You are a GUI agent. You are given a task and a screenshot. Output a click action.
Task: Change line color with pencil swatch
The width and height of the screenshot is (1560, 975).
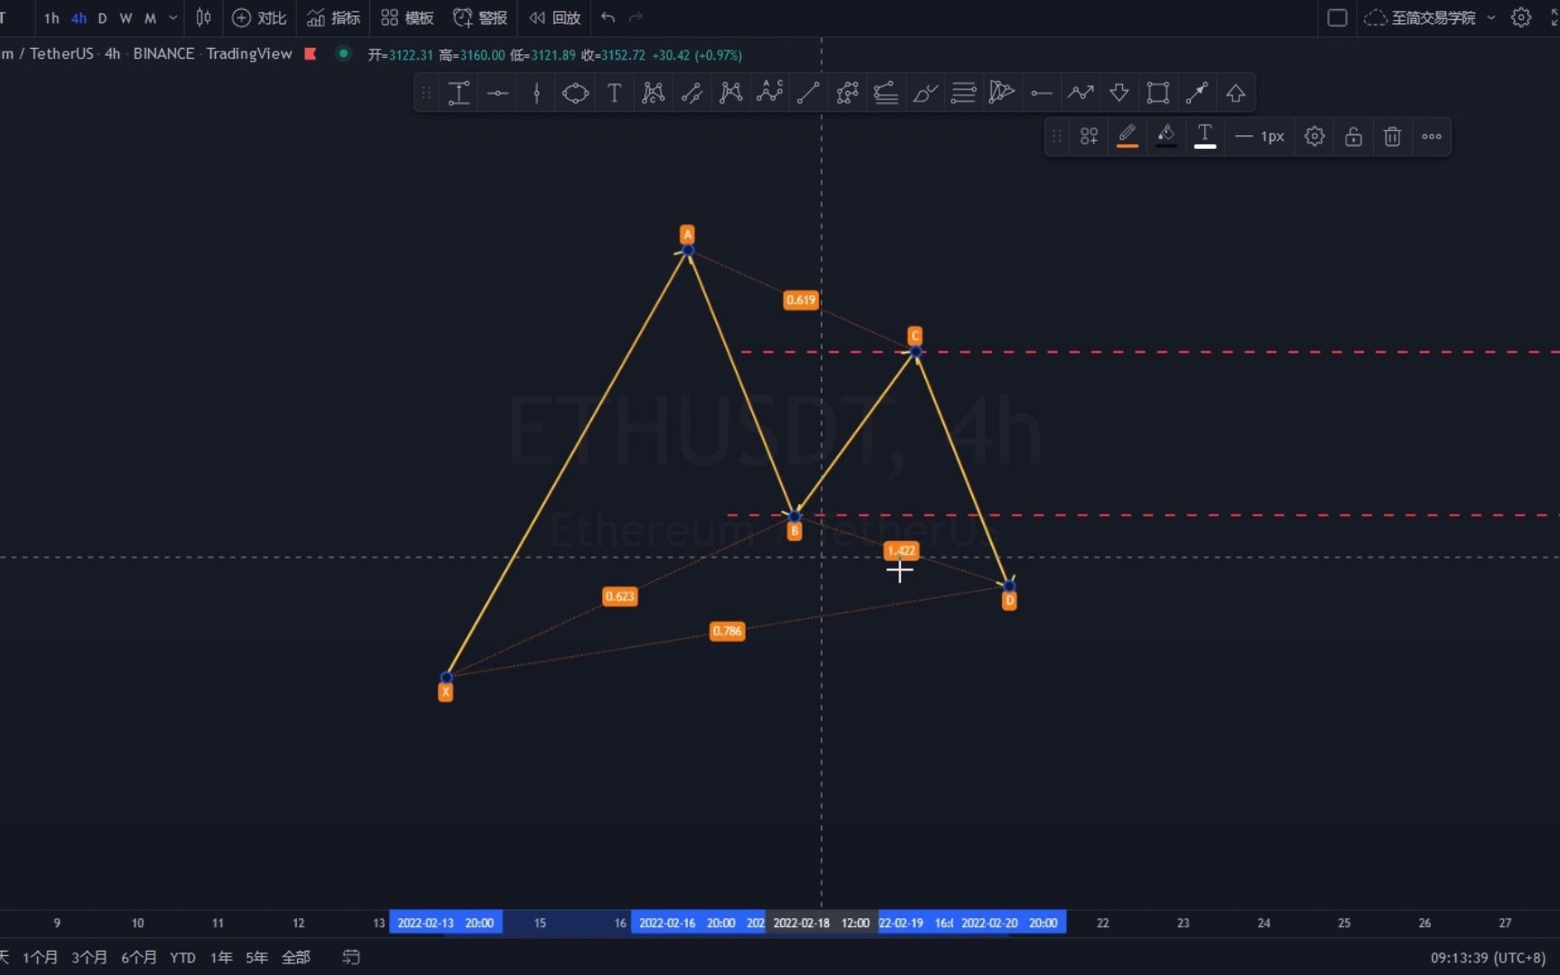click(1128, 136)
